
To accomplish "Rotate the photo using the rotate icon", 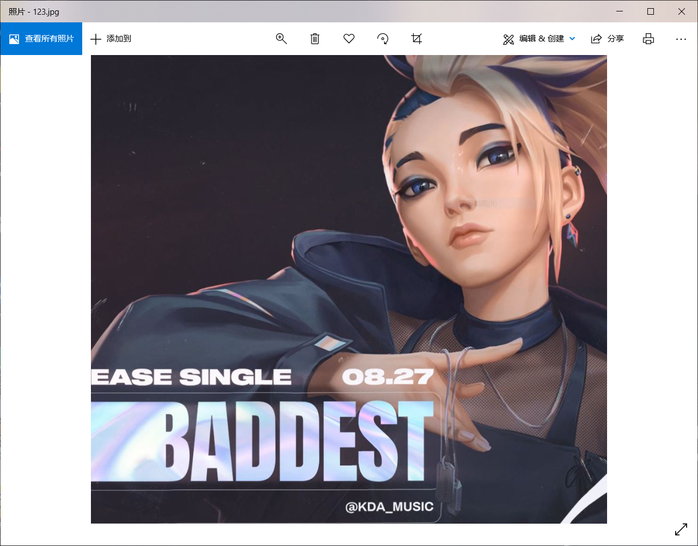I will pos(383,39).
